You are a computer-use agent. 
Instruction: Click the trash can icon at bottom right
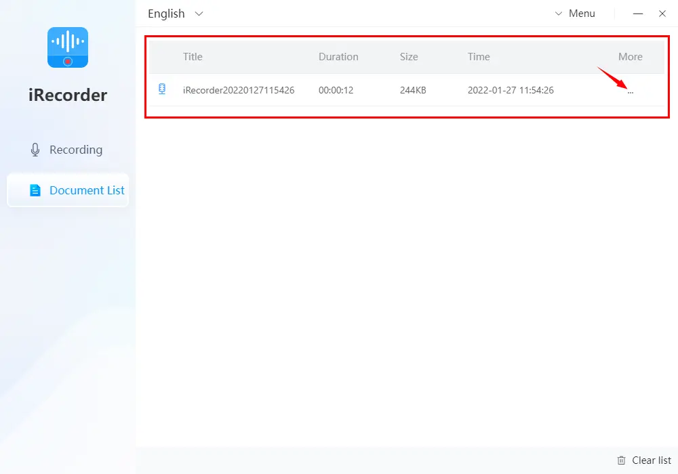(622, 460)
